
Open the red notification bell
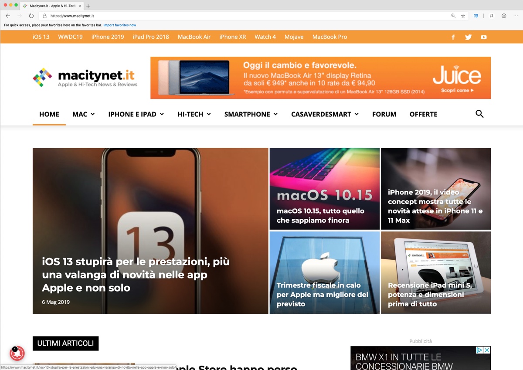[x=17, y=353]
